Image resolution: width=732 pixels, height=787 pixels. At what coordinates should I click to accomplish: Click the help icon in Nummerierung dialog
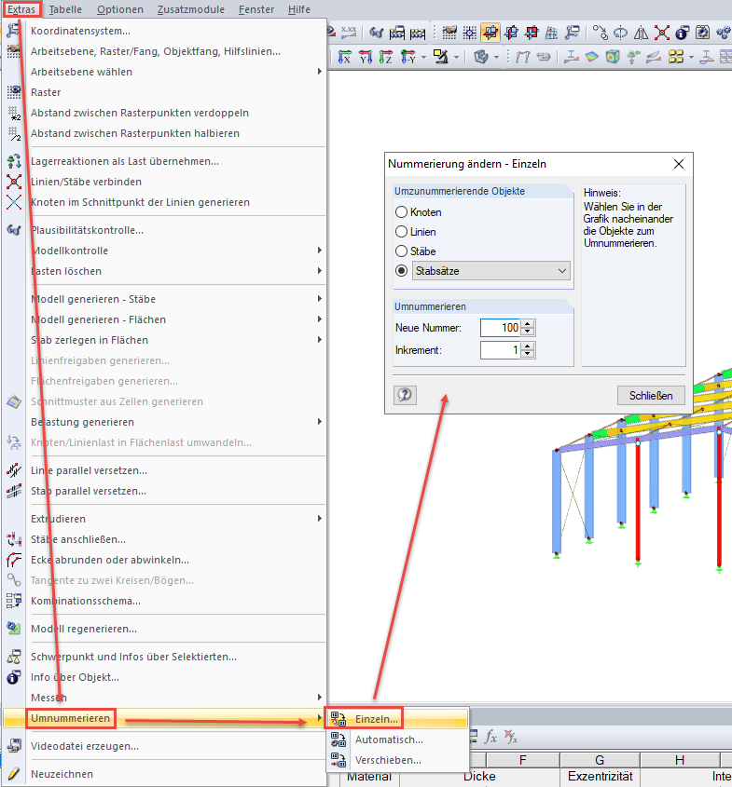(x=405, y=395)
